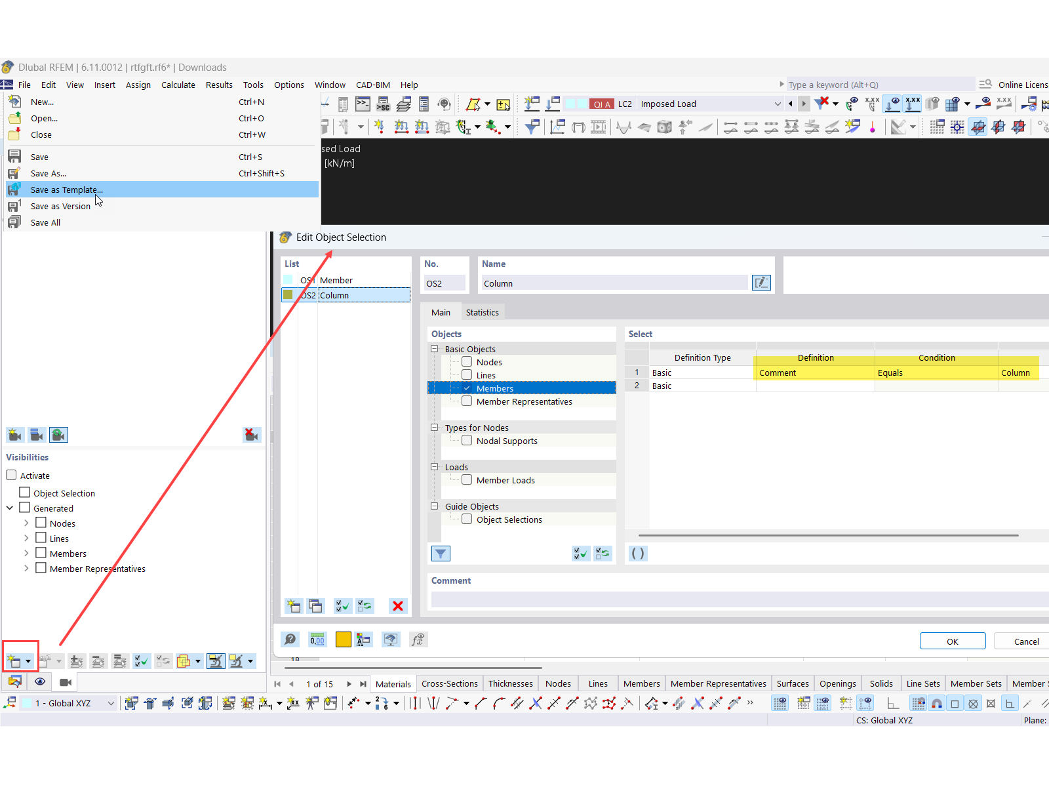The height and width of the screenshot is (787, 1049).
Task: Click the Comment input field
Action: point(740,599)
